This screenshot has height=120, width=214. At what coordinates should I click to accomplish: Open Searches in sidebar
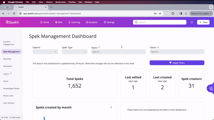7,59
